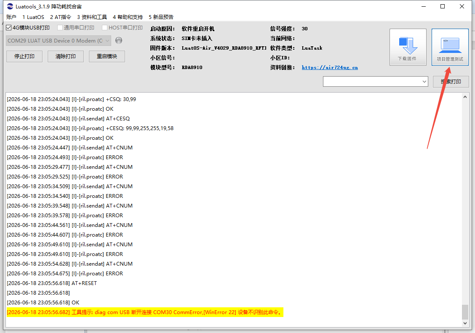Open the 下载固件 firmware download tool
This screenshot has height=333, width=475.
point(408,47)
